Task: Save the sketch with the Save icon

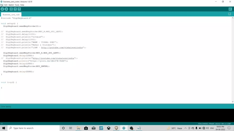Action: pyautogui.click(x=19, y=9)
